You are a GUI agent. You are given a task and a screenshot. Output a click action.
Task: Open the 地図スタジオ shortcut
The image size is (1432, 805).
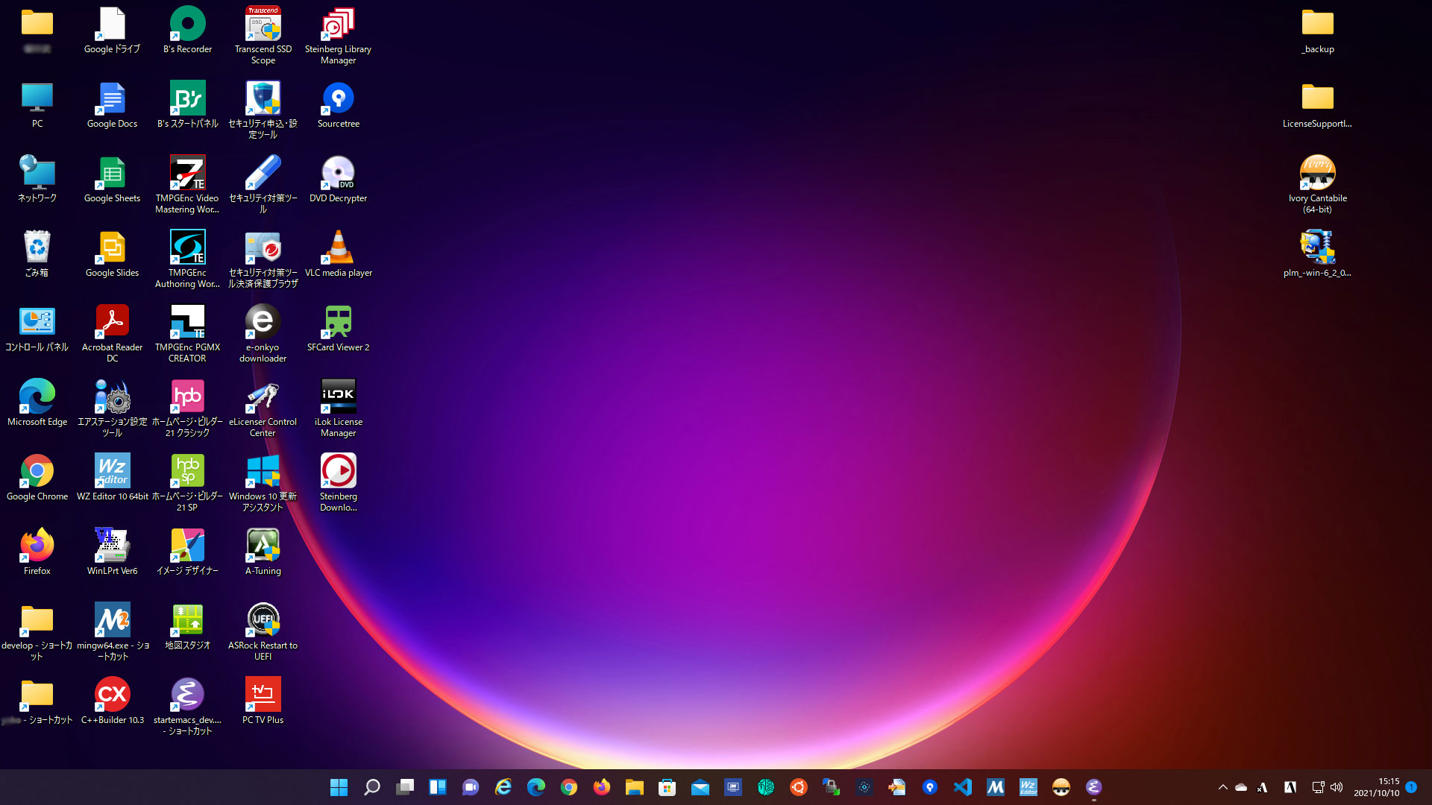(187, 627)
